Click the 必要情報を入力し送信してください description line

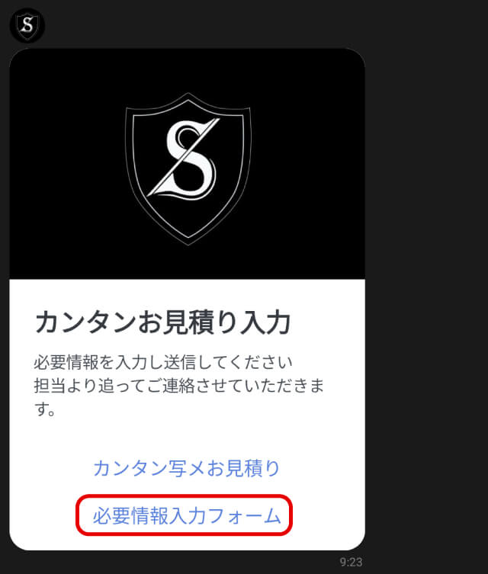click(163, 362)
